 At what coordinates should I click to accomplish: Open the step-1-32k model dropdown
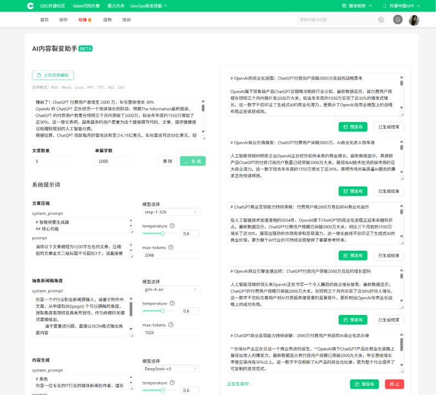[171, 212]
